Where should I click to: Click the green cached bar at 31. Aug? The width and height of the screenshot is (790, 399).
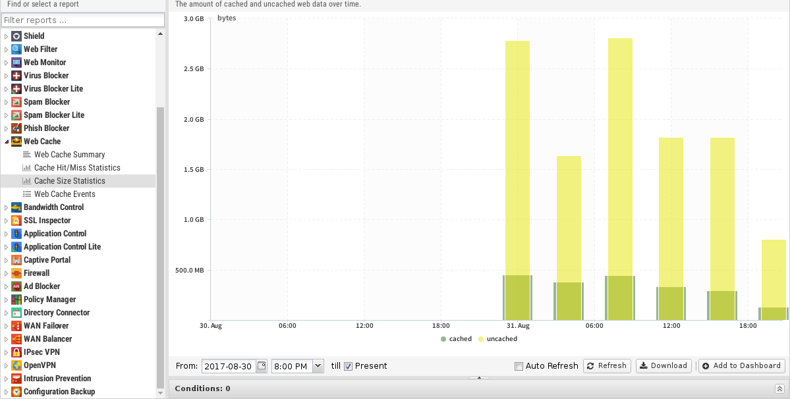click(x=517, y=298)
